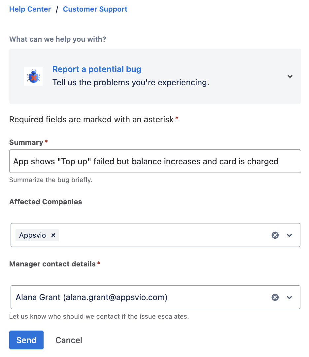The width and height of the screenshot is (309, 357).
Task: Focus the Summary text field
Action: tap(155, 161)
